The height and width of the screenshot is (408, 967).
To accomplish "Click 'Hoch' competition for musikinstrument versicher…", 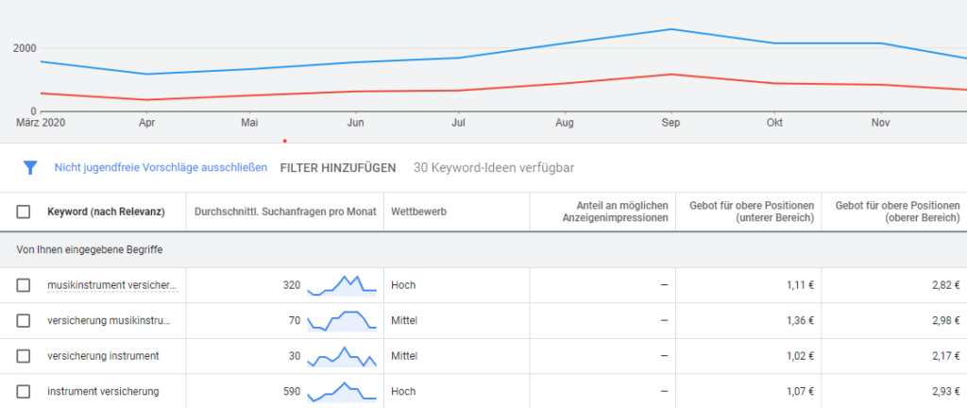I will click(x=403, y=285).
